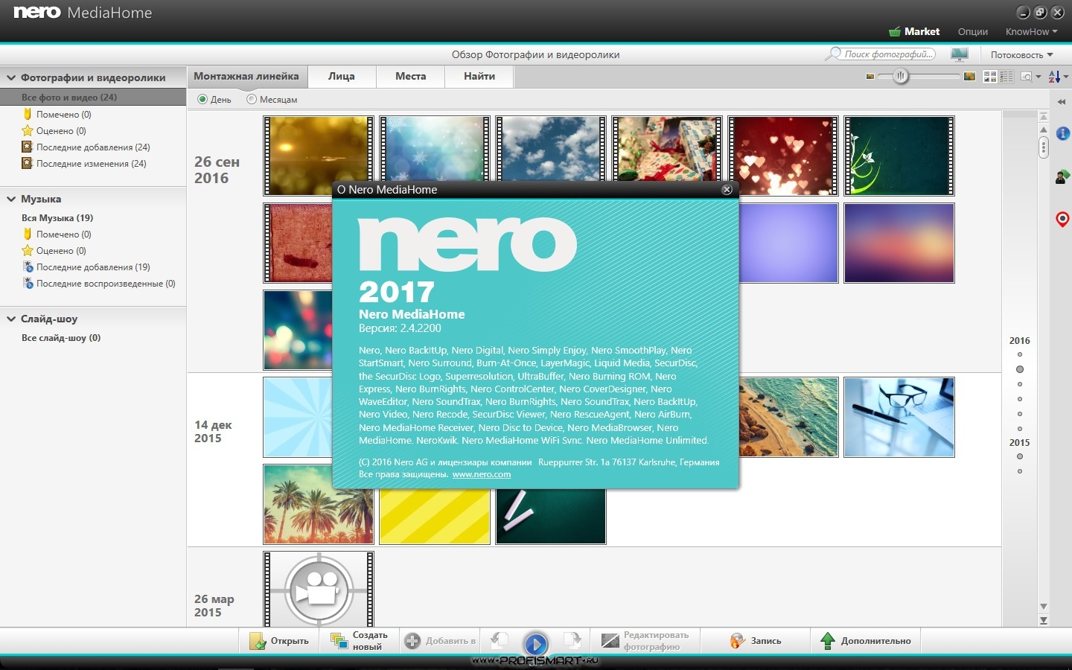Switch to the Найти tab
Viewport: 1072px width, 670px height.
479,76
